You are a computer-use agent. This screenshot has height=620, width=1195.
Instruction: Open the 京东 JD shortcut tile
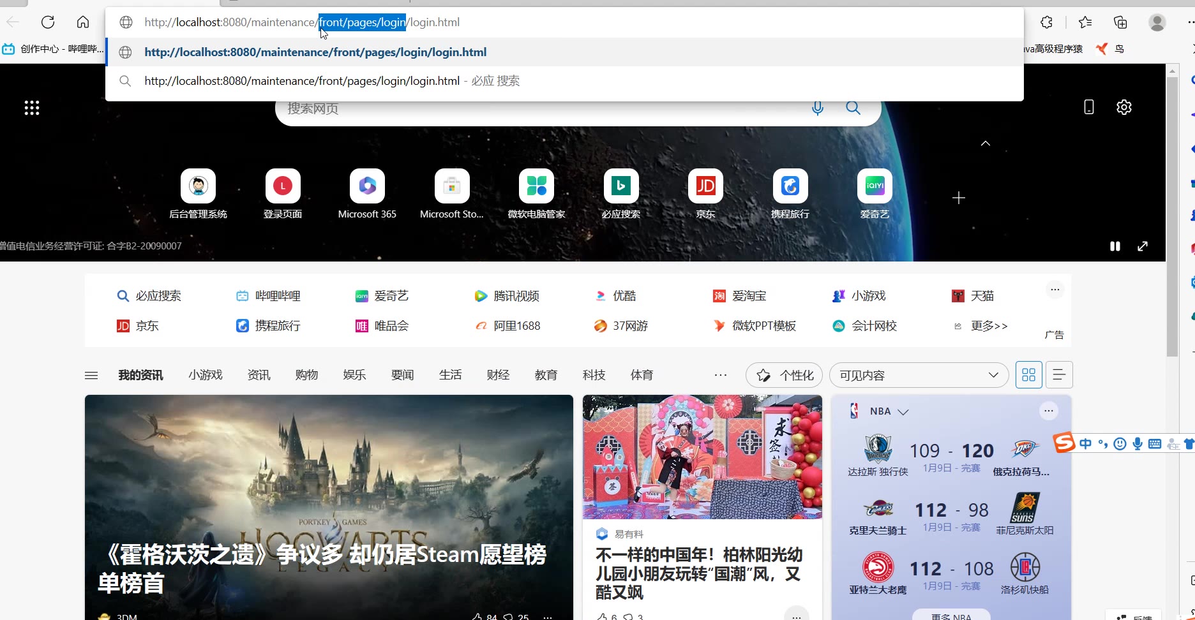tap(705, 195)
